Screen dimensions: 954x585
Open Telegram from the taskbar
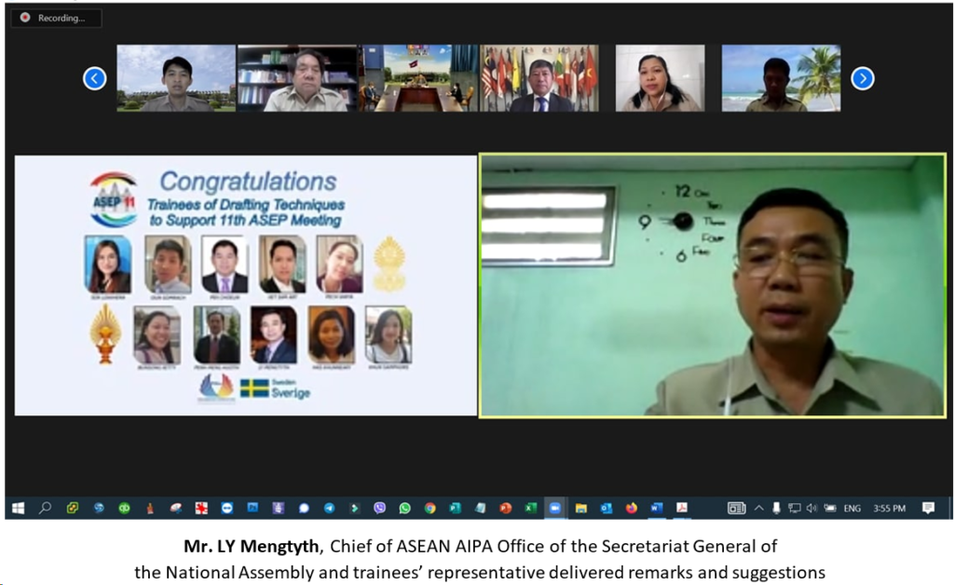click(x=329, y=508)
